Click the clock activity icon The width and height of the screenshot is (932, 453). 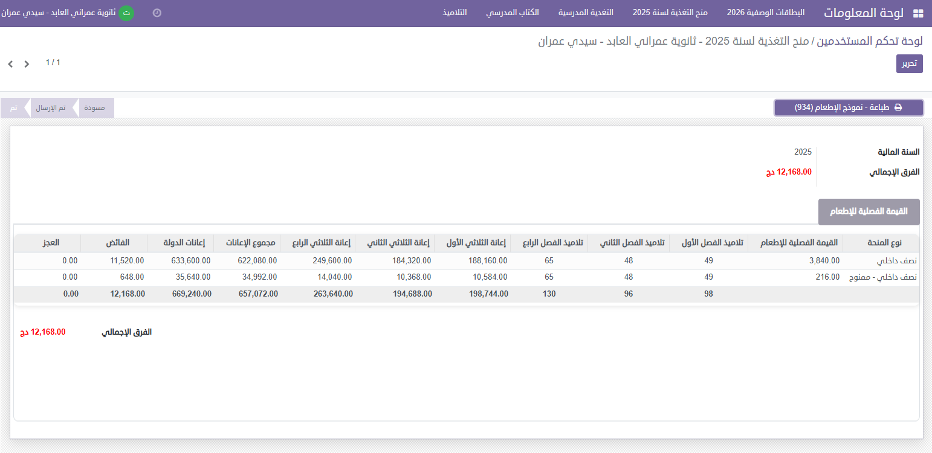(157, 13)
